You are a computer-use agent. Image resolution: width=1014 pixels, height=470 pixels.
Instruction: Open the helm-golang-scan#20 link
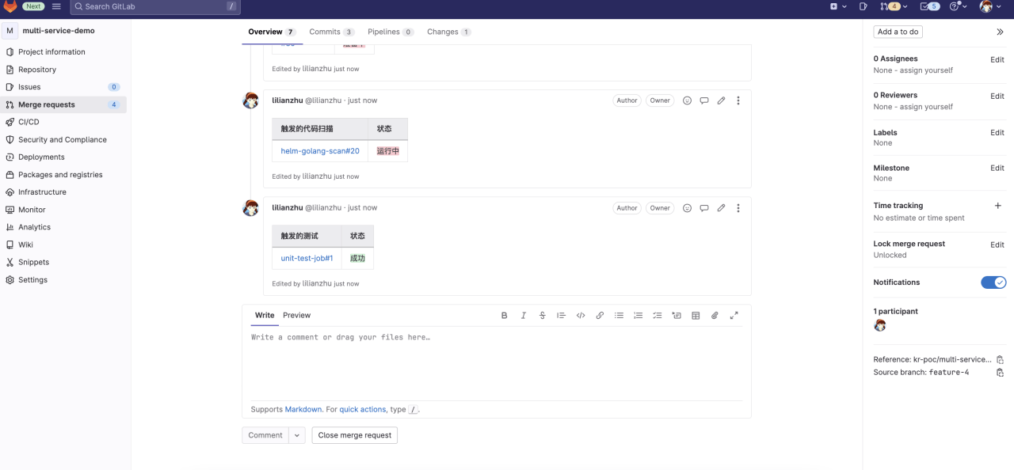coord(320,151)
